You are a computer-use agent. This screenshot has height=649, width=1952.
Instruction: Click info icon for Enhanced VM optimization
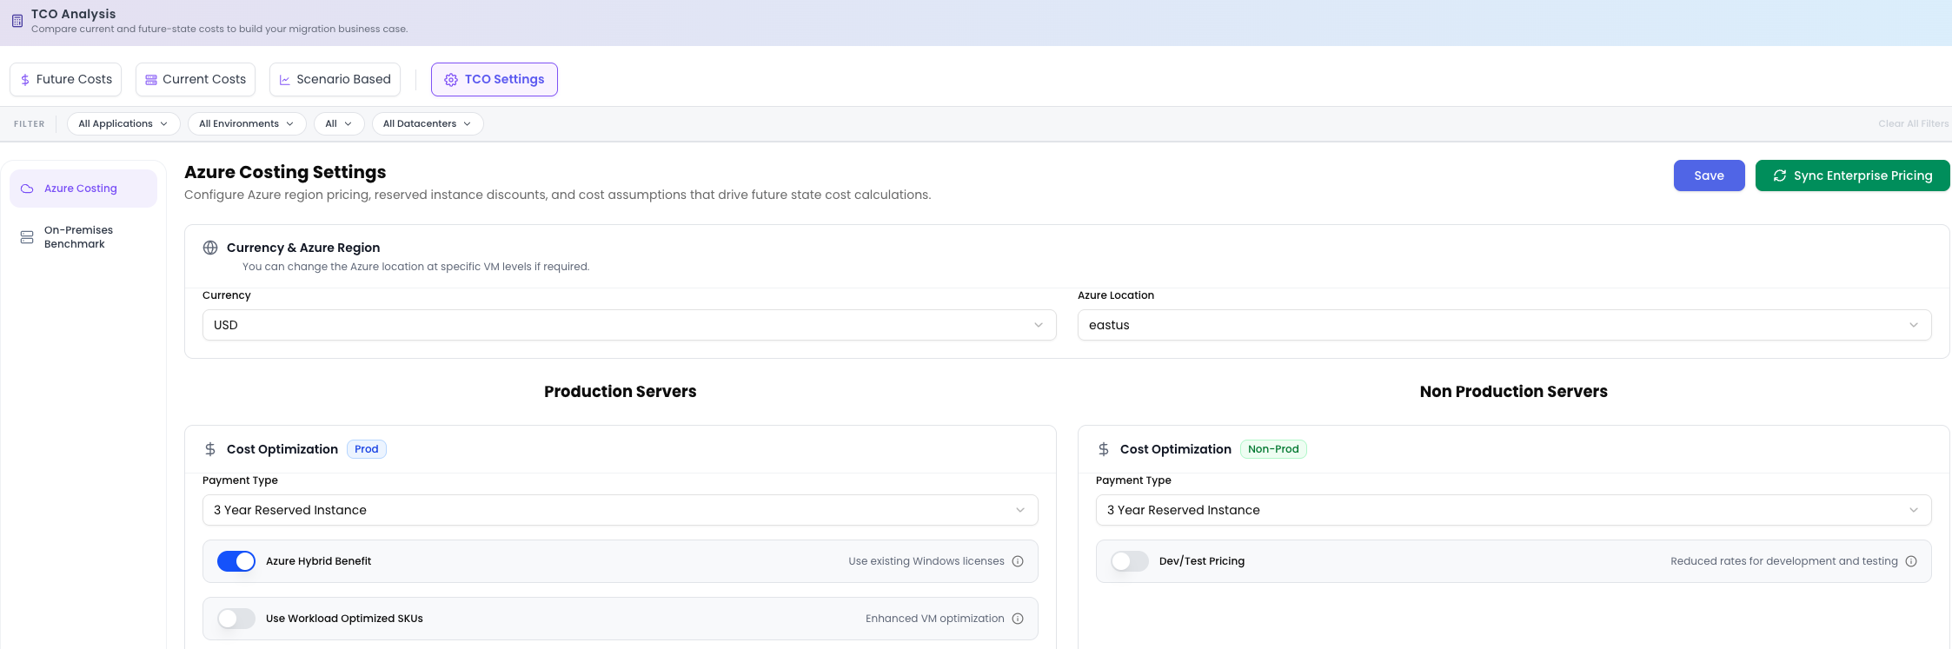(x=1018, y=619)
